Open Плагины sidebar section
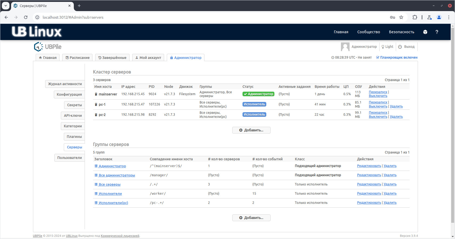The image size is (455, 239). pyautogui.click(x=74, y=137)
